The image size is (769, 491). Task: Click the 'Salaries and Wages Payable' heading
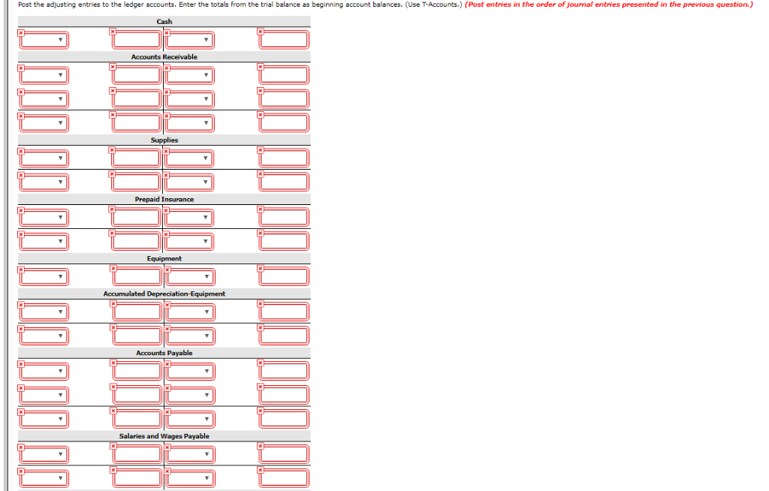(x=164, y=436)
